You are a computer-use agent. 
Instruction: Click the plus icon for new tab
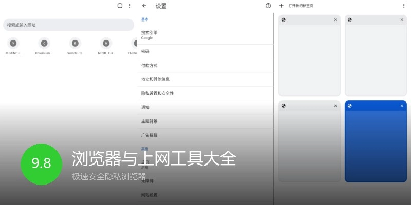282,6
